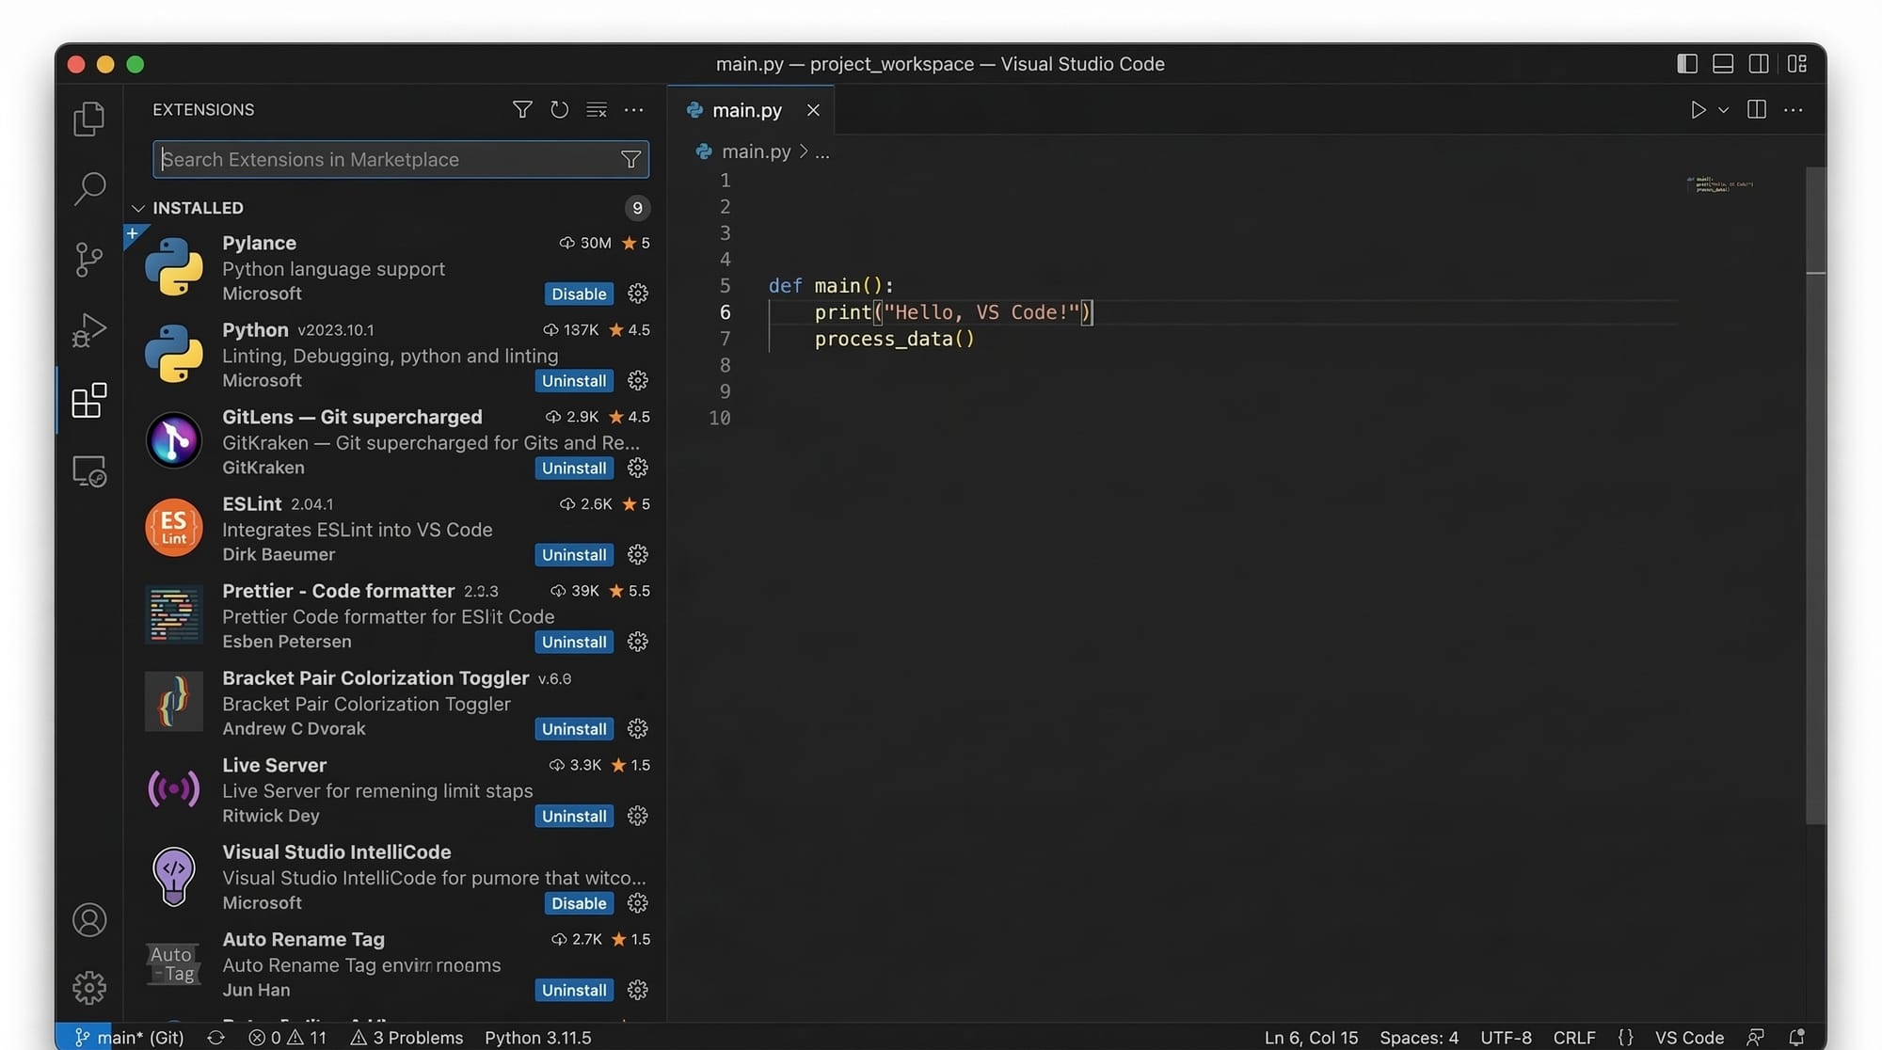Uninstall the Live Server extension
Screen dimensions: 1882x1050
(x=574, y=816)
